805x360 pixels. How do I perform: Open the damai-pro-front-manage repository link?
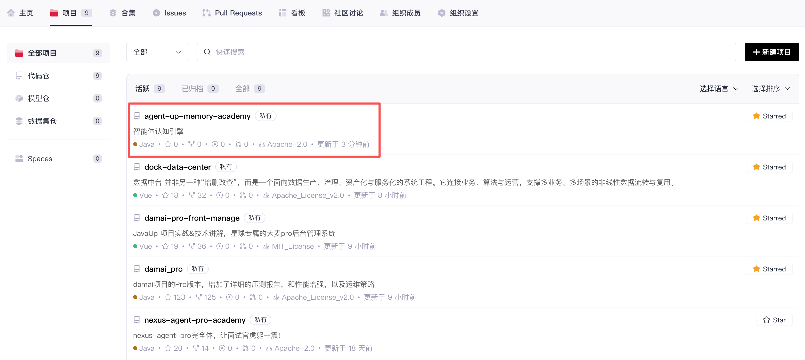pyautogui.click(x=192, y=218)
